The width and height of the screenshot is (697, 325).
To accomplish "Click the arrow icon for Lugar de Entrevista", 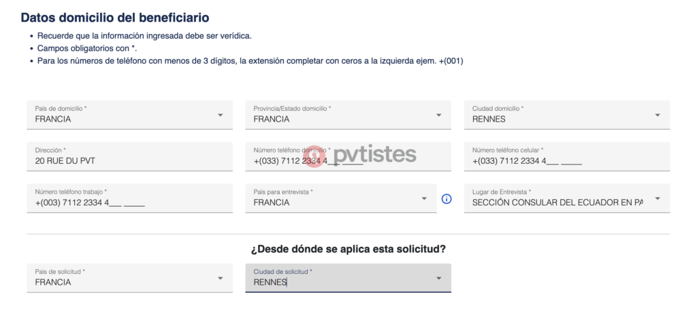I will (x=658, y=199).
